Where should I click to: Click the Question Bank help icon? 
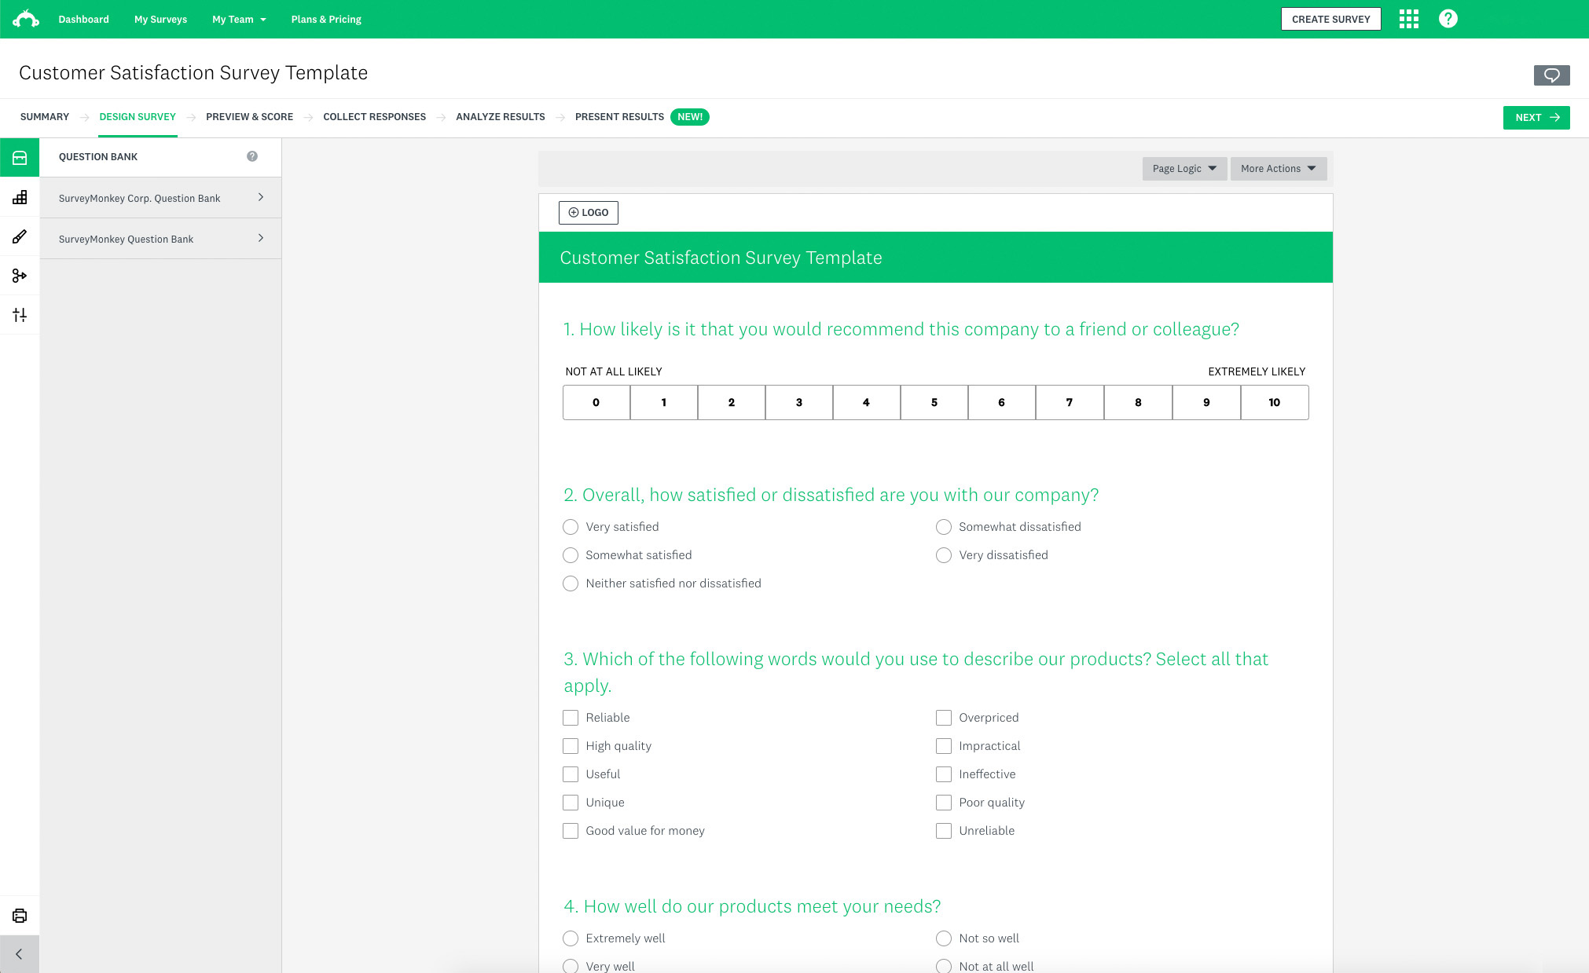[252, 156]
